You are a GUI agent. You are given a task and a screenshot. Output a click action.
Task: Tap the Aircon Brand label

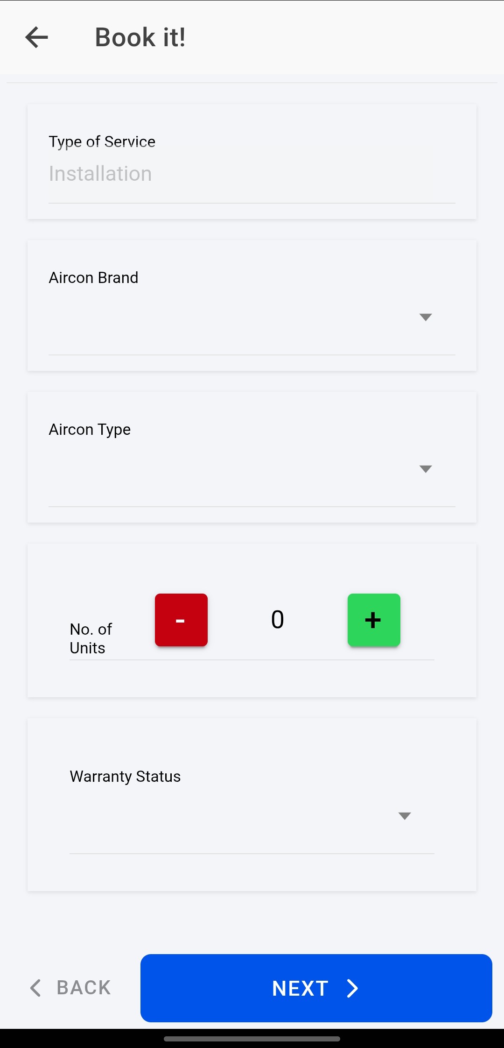[x=94, y=278]
